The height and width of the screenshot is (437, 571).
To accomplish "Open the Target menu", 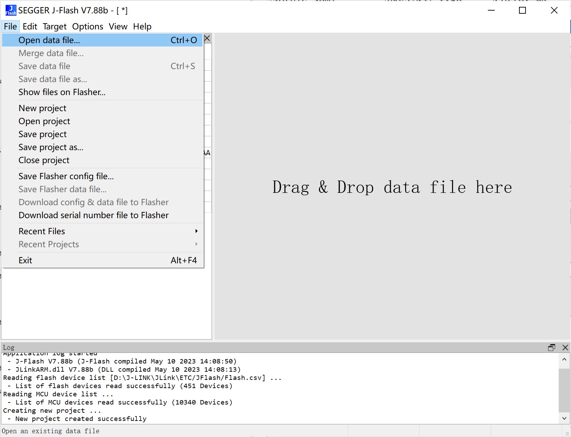I will [x=55, y=26].
